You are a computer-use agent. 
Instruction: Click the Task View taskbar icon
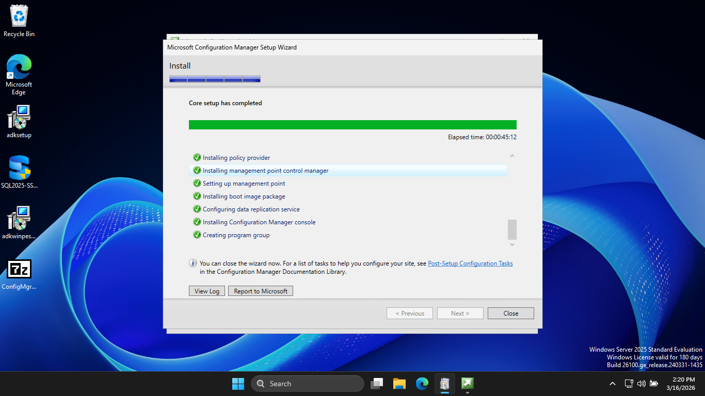377,384
